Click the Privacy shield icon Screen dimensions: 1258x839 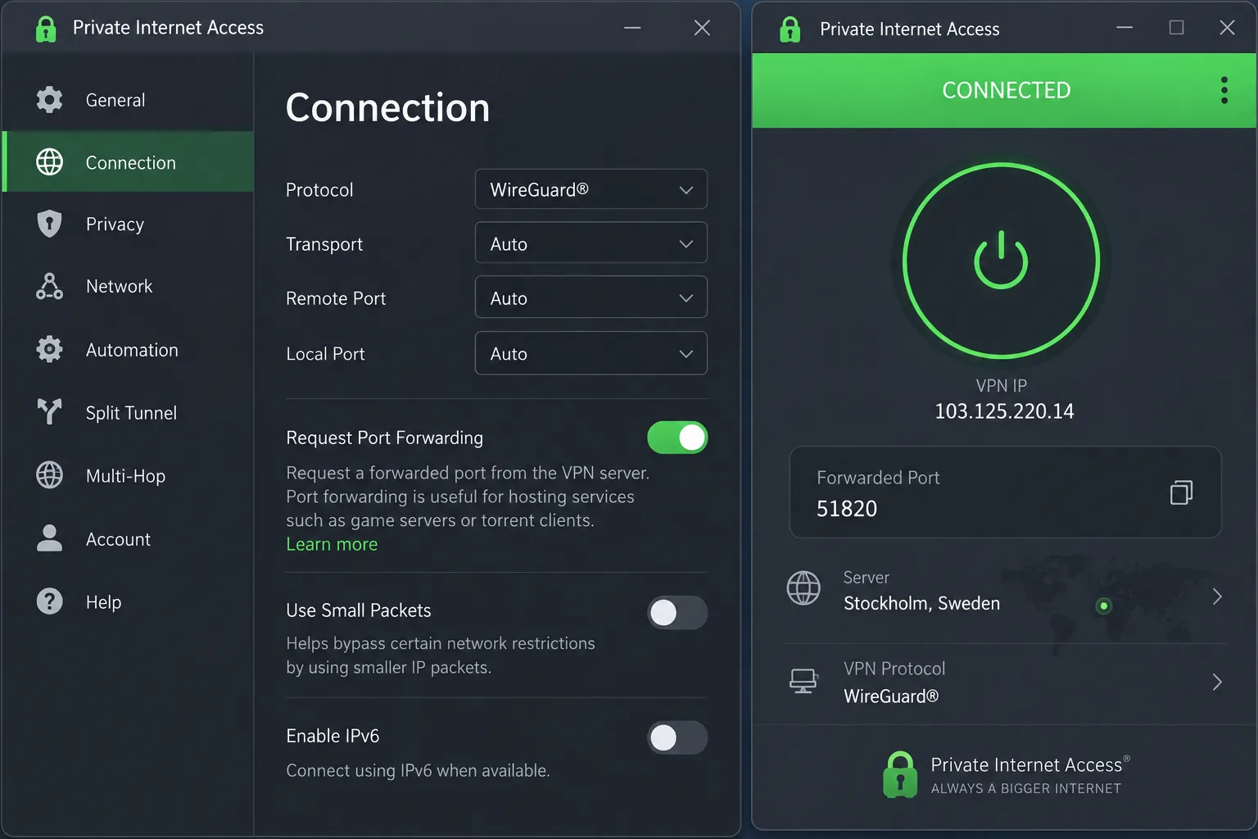click(x=49, y=224)
